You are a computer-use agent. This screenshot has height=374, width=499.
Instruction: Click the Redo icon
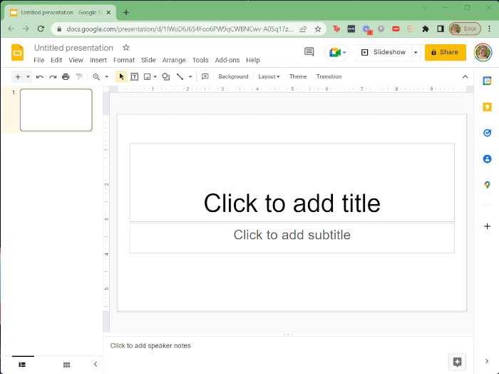53,77
